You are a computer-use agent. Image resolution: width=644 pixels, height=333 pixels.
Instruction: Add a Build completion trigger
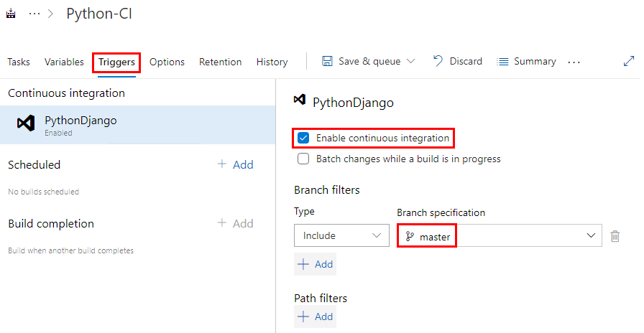[235, 223]
